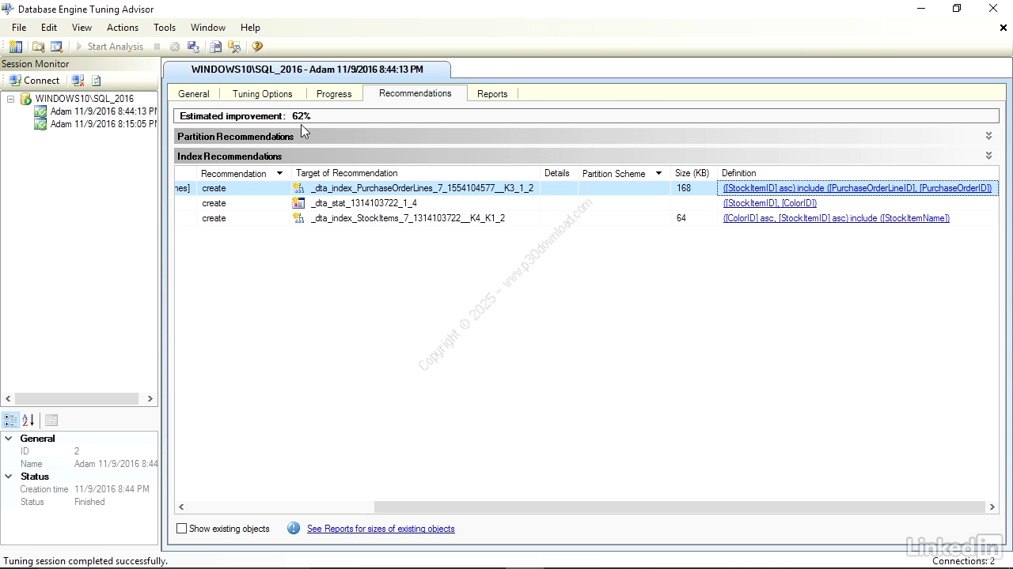Select the _dta_stat_1314103722_1_4 row
The width and height of the screenshot is (1013, 569).
tap(586, 203)
